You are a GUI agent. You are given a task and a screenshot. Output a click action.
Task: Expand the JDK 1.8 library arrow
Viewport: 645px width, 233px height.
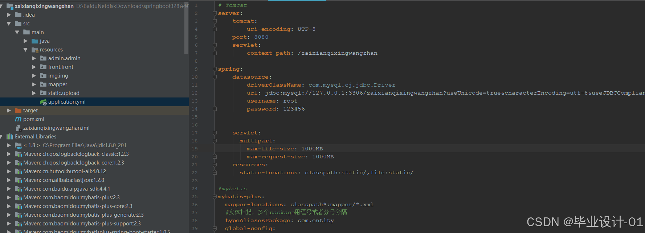click(9, 145)
